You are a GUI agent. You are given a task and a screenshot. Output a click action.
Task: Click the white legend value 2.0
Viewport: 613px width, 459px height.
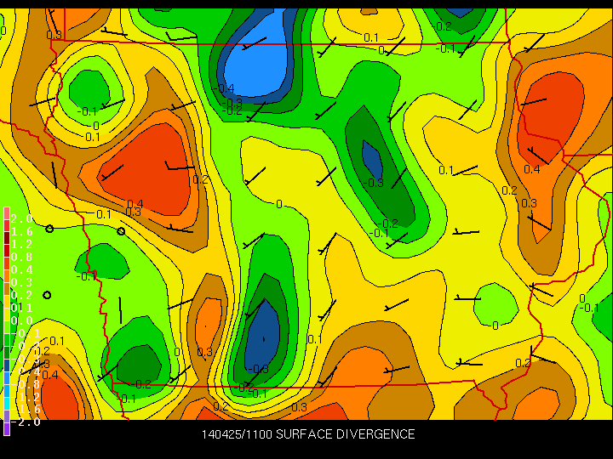click(21, 218)
